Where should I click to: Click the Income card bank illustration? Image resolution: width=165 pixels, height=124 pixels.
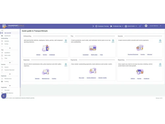(140, 48)
